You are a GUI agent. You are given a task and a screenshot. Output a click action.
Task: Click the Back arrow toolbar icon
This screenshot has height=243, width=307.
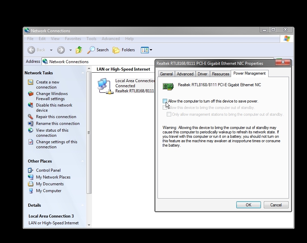(x=31, y=50)
